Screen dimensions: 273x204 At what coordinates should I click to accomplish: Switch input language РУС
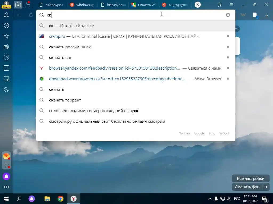coord(237,199)
